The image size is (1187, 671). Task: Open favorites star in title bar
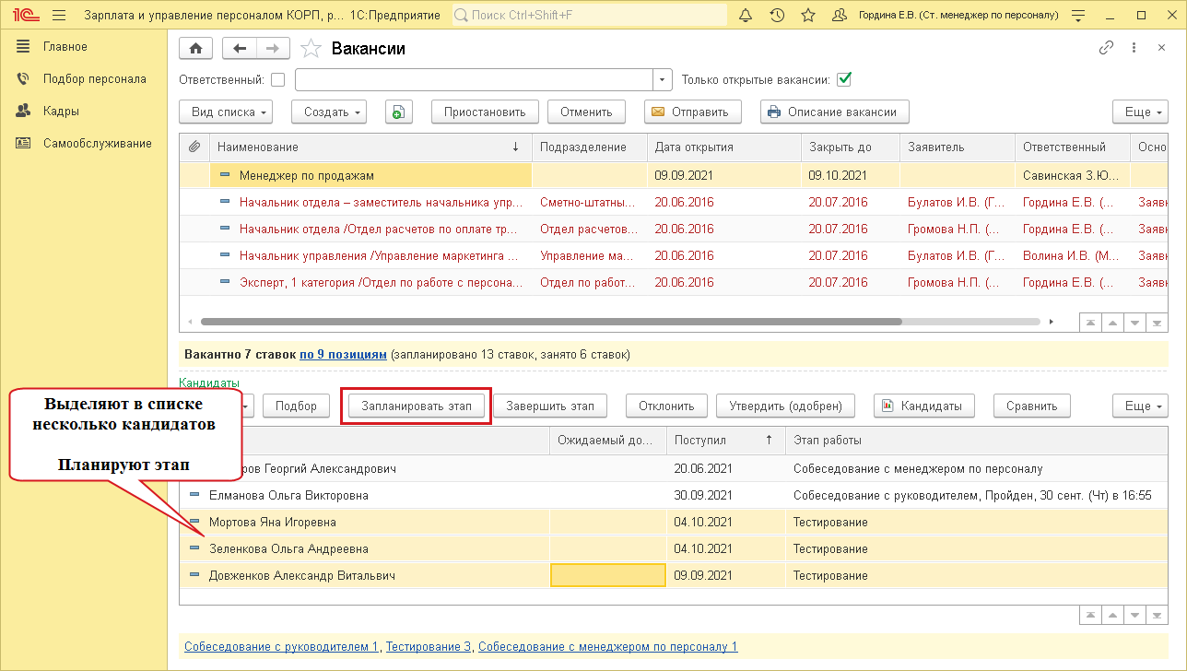pyautogui.click(x=808, y=16)
